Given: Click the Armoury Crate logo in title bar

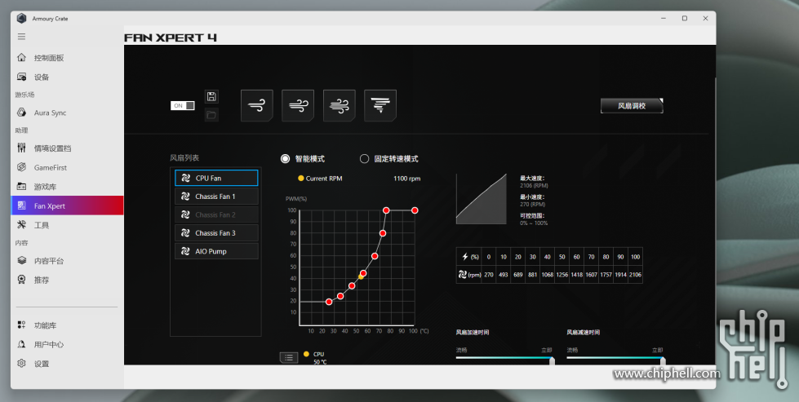Looking at the screenshot, I should pyautogui.click(x=21, y=18).
